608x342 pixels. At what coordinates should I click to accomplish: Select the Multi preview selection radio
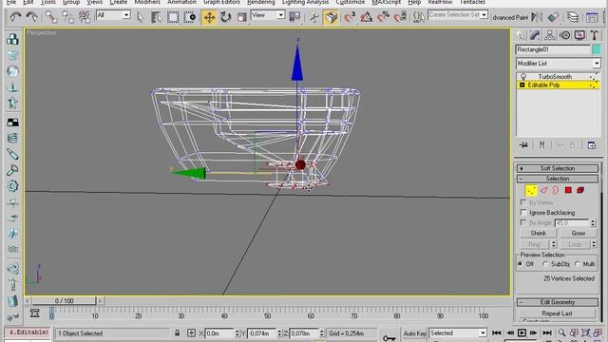coord(578,264)
